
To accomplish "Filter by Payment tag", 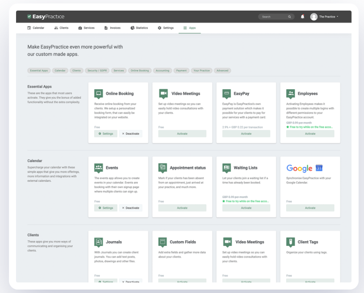I will [181, 70].
